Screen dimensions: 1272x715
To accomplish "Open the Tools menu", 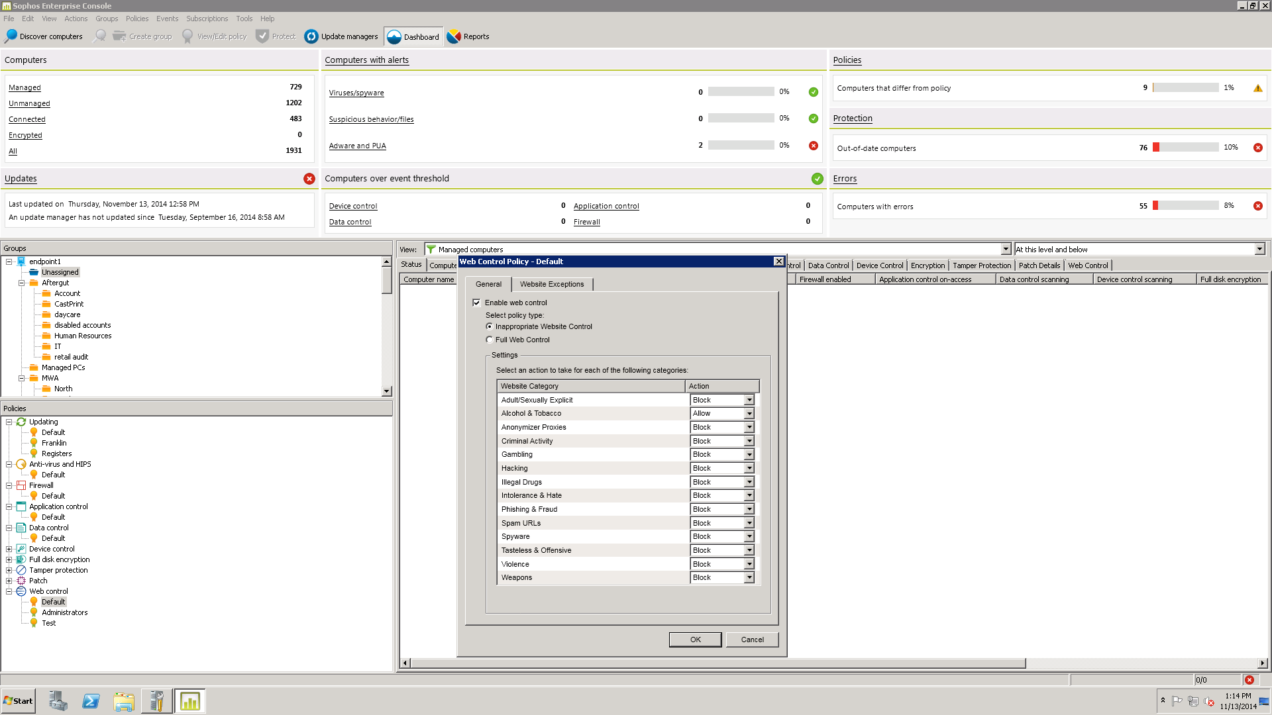I will pyautogui.click(x=244, y=19).
